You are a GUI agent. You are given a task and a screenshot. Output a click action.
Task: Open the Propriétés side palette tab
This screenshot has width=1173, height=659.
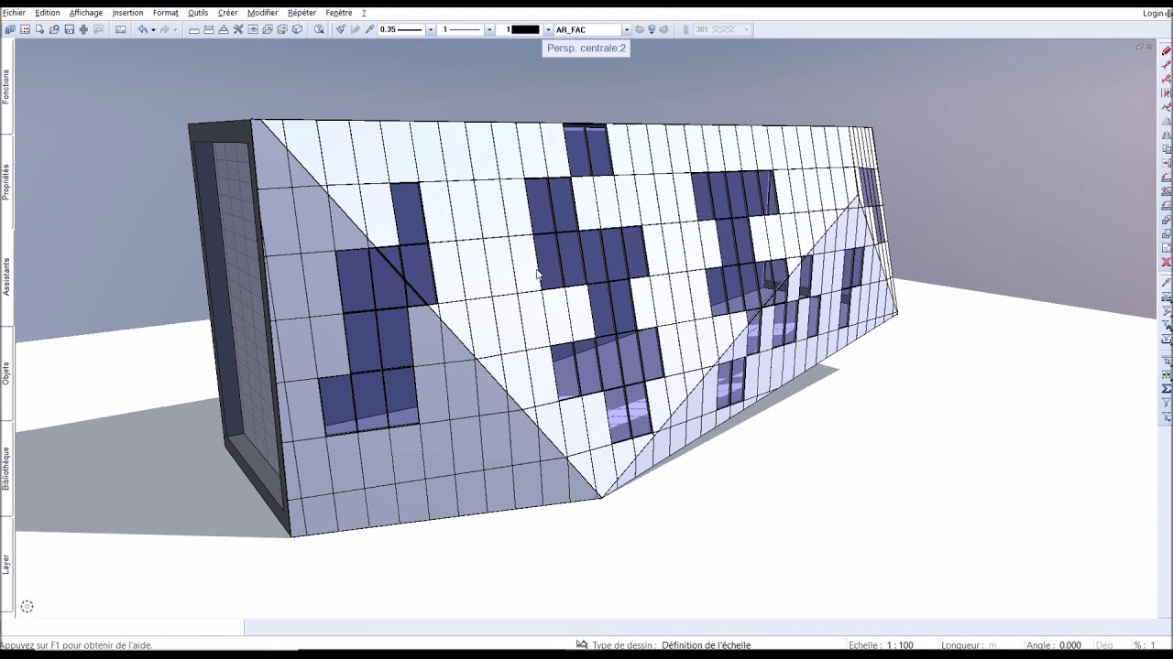pyautogui.click(x=5, y=182)
